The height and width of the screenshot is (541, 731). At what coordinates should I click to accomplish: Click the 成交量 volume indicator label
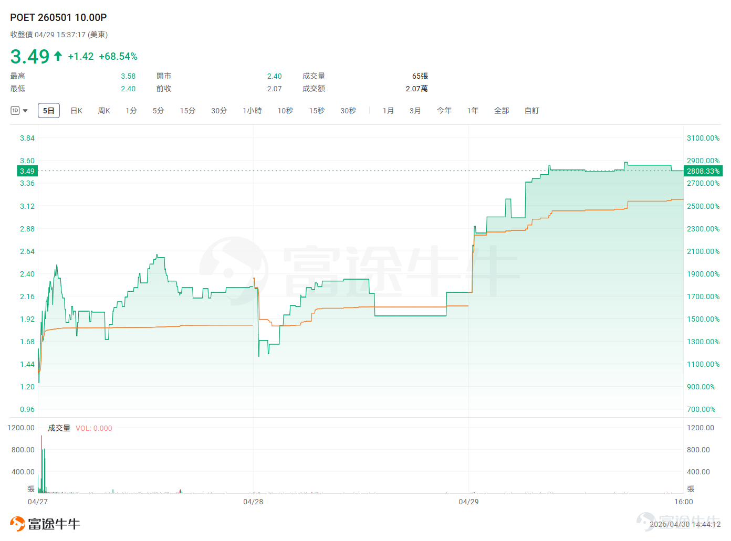(59, 428)
